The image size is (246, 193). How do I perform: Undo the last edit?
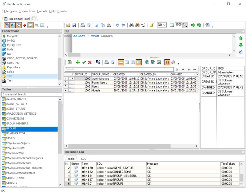[x=117, y=25]
